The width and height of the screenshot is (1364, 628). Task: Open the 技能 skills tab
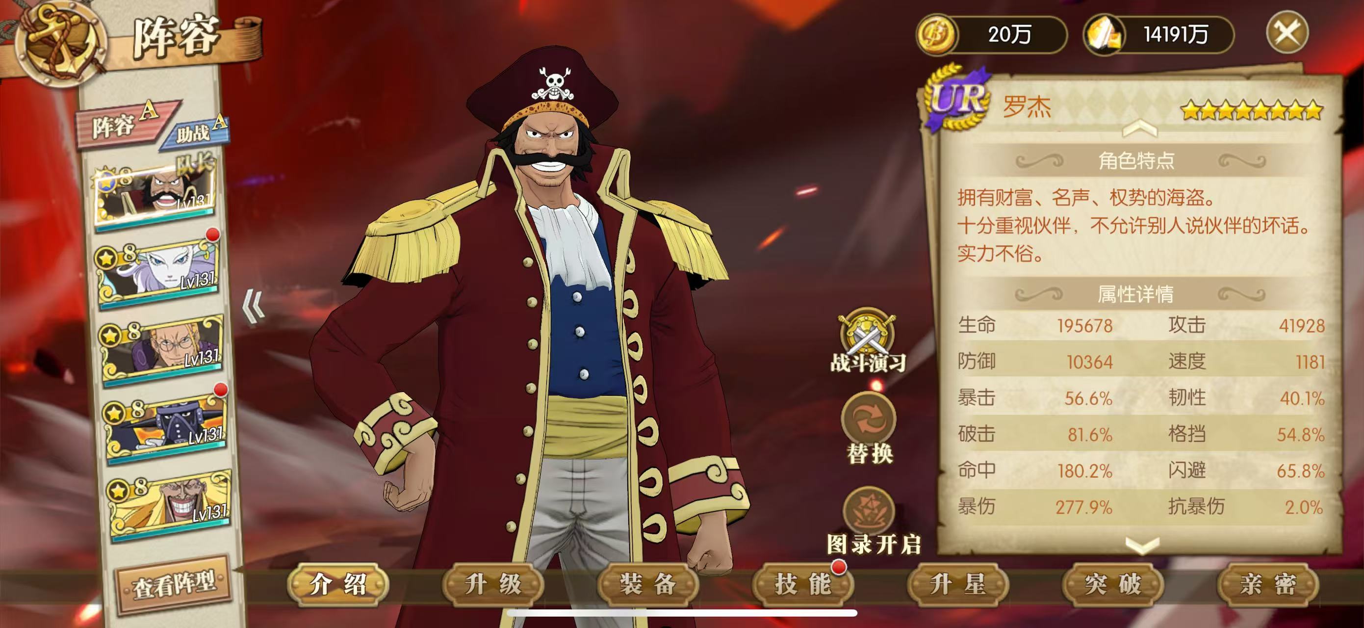click(803, 585)
